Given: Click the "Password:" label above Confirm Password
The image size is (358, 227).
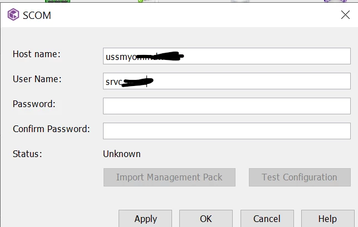Looking at the screenshot, I should pos(34,104).
